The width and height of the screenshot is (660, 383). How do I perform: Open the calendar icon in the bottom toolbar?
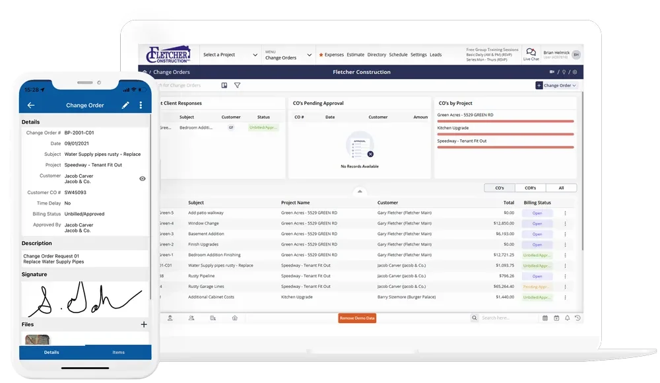[544, 318]
